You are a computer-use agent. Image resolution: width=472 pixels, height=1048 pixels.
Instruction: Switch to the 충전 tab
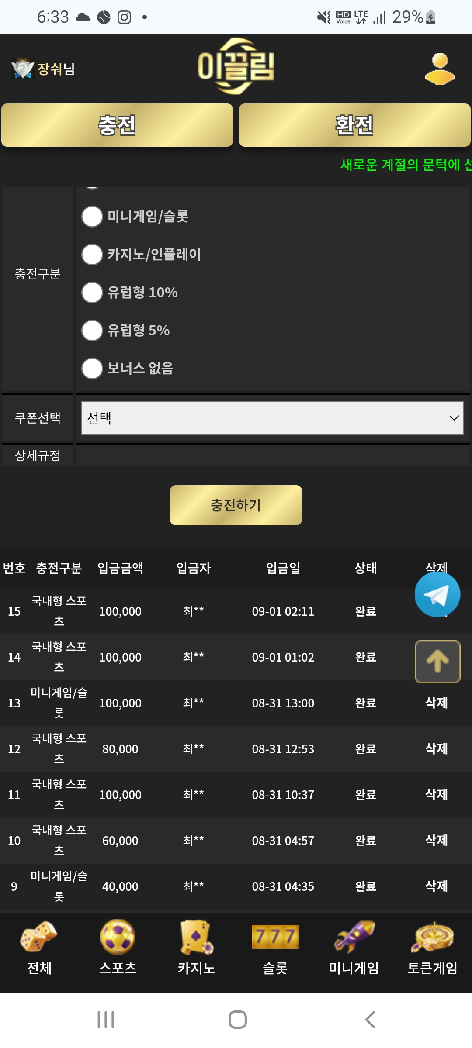117,125
